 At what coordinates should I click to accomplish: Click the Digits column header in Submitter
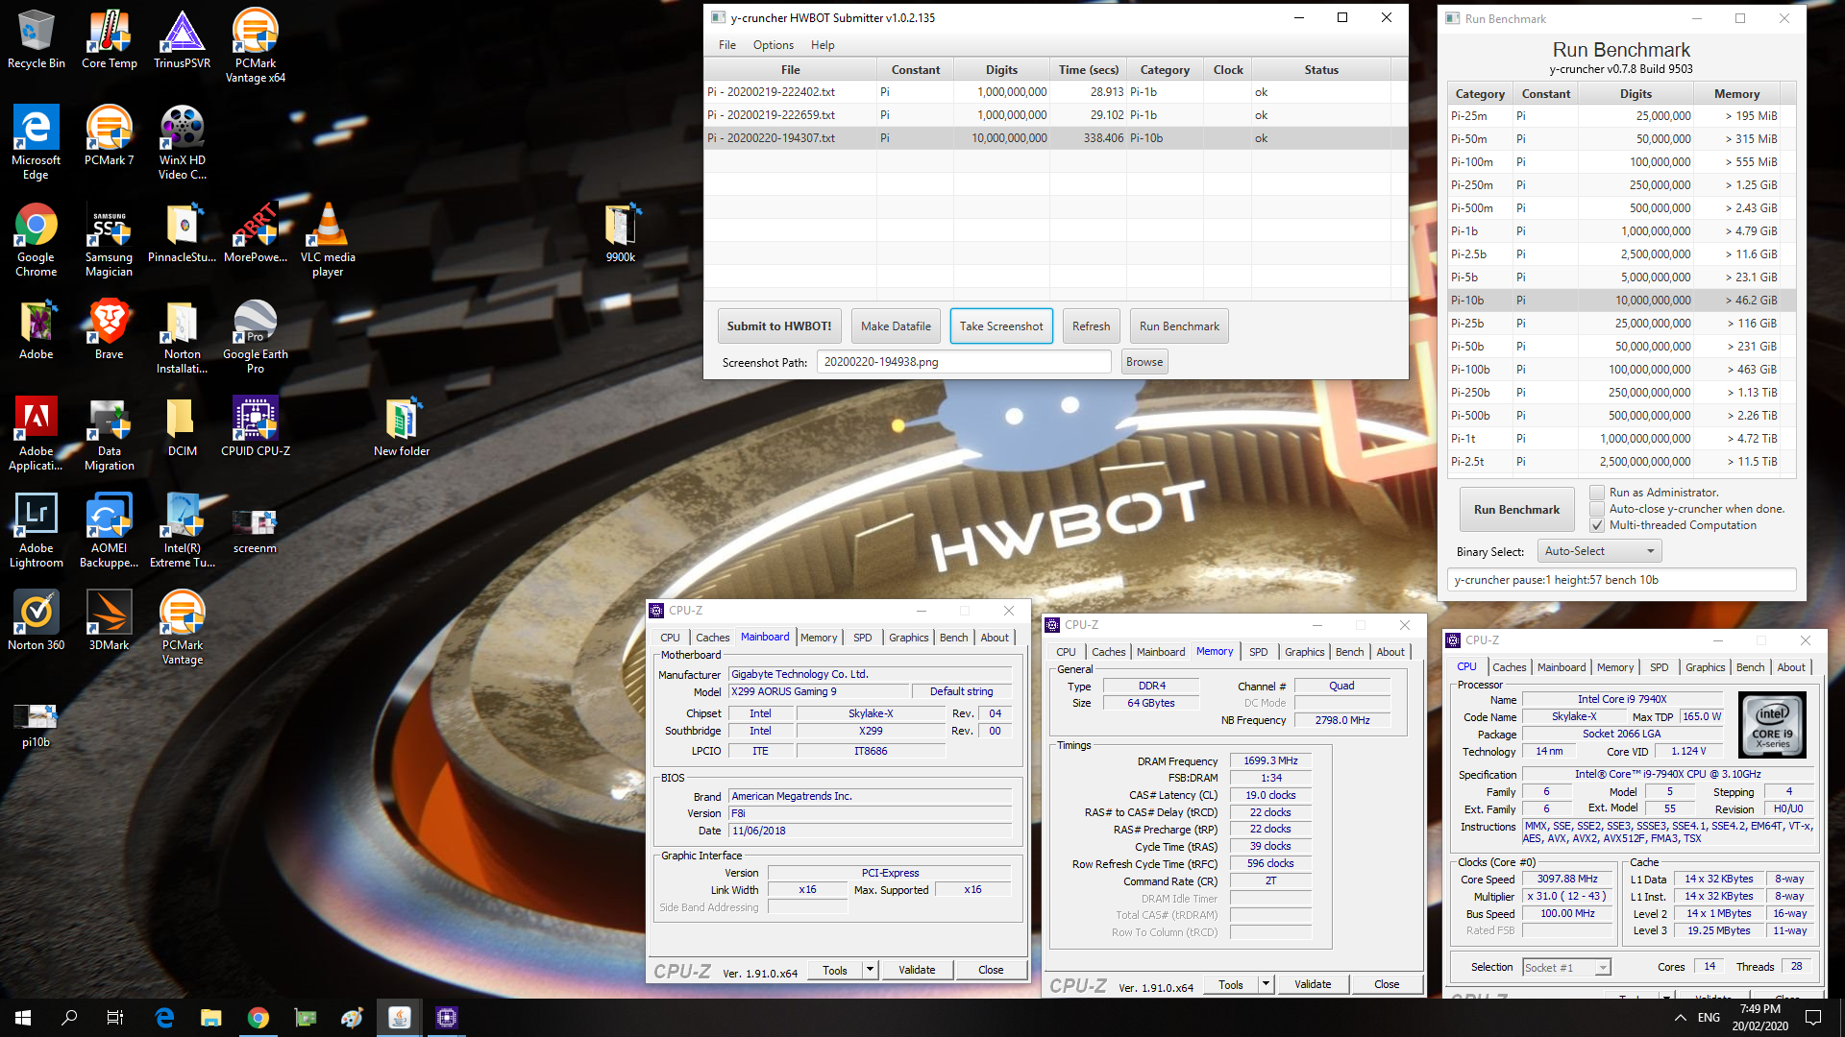(1001, 70)
